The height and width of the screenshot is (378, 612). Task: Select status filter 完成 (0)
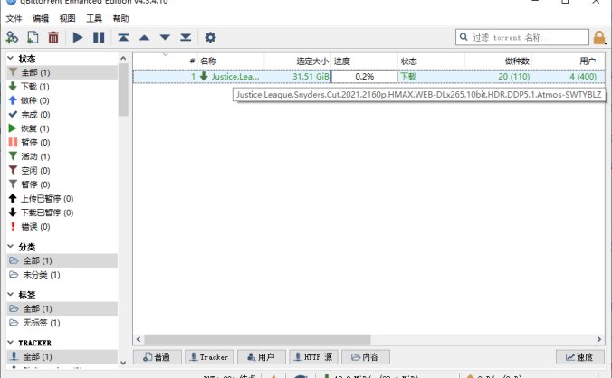62,115
